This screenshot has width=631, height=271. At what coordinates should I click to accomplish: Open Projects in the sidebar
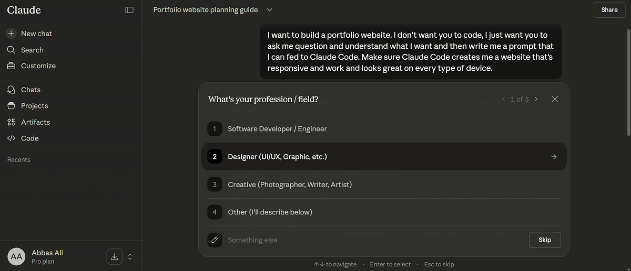(34, 106)
